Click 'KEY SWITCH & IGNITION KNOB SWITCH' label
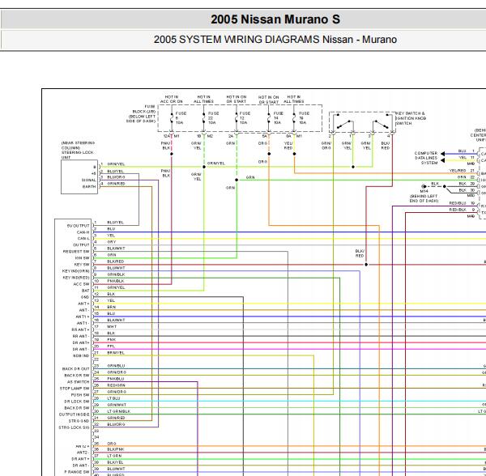 (x=411, y=118)
